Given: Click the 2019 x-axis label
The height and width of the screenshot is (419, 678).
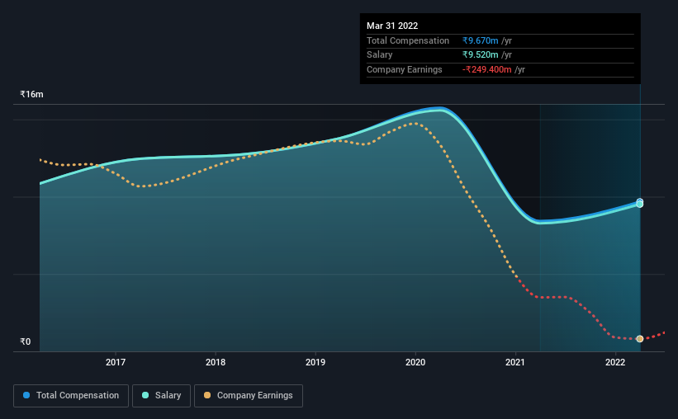Looking at the screenshot, I should coord(315,362).
